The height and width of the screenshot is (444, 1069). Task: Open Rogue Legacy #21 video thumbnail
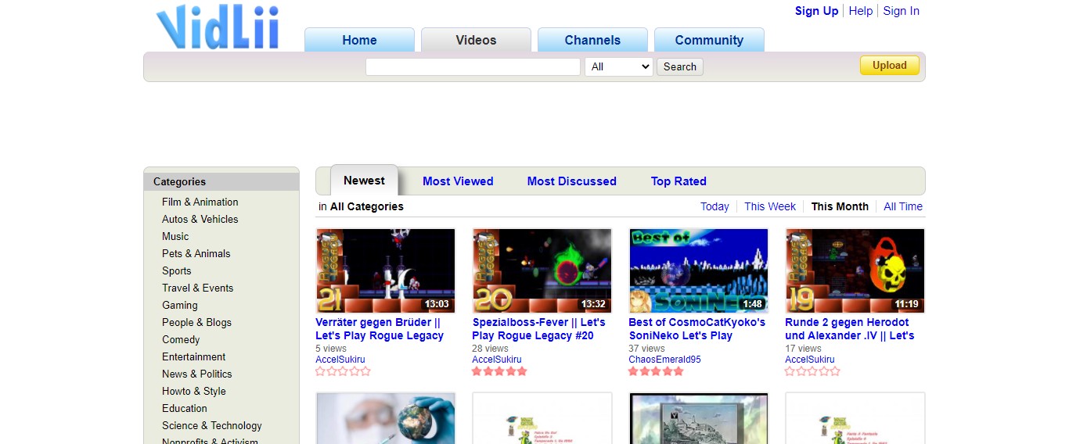tap(386, 270)
